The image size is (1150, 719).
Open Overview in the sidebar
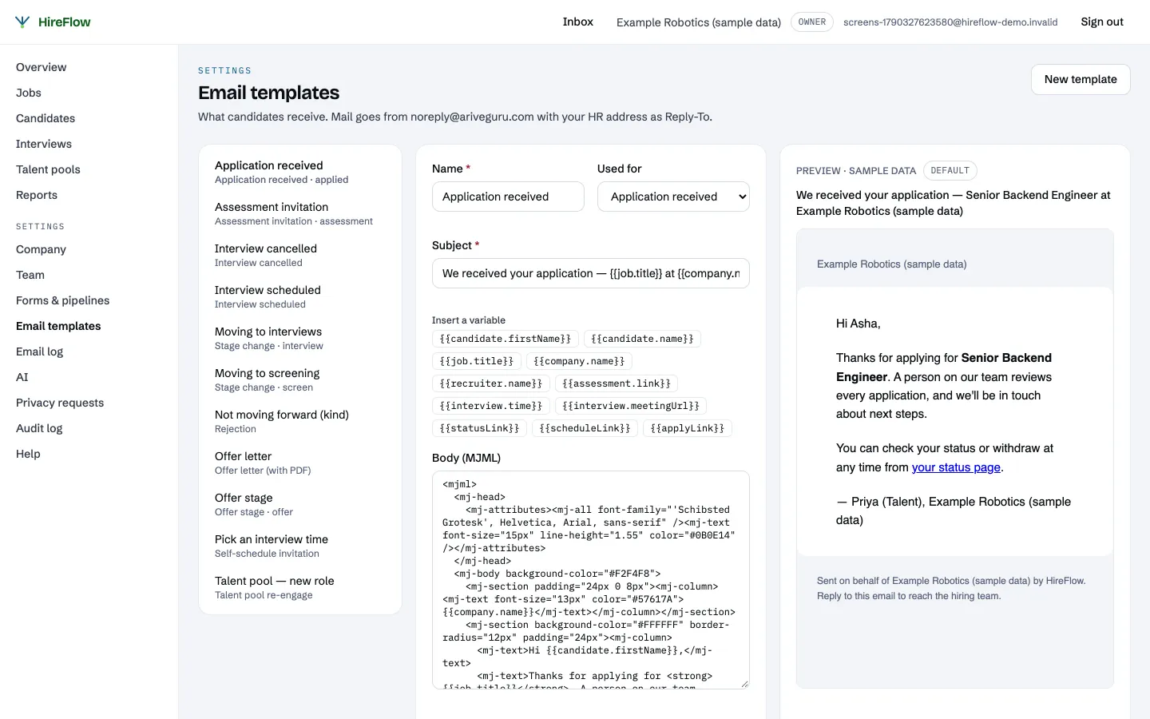coord(42,67)
